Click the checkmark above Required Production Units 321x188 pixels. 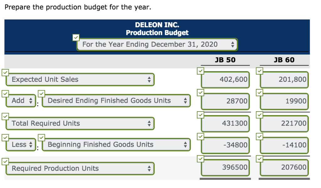click(5, 162)
